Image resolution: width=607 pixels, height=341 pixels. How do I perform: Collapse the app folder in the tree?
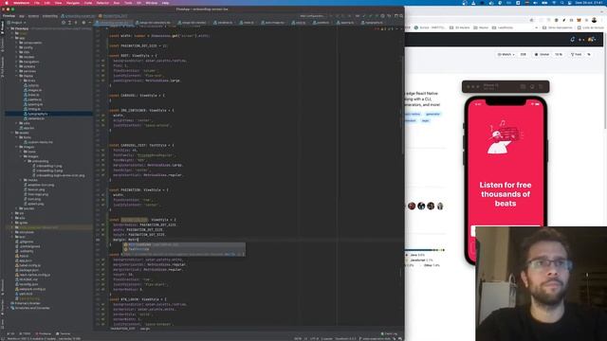[12, 38]
